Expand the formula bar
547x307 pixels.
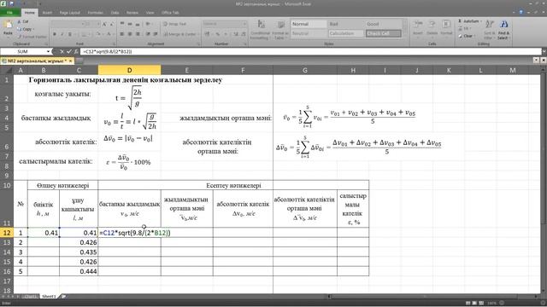544,51
